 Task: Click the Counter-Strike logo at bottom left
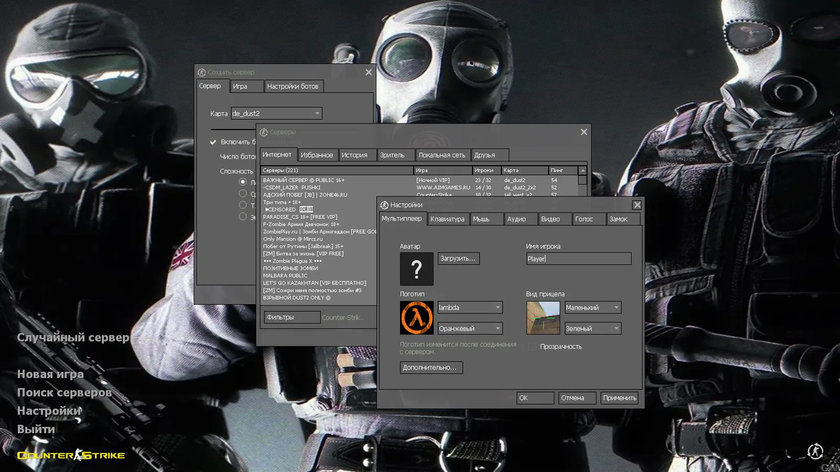(x=71, y=455)
